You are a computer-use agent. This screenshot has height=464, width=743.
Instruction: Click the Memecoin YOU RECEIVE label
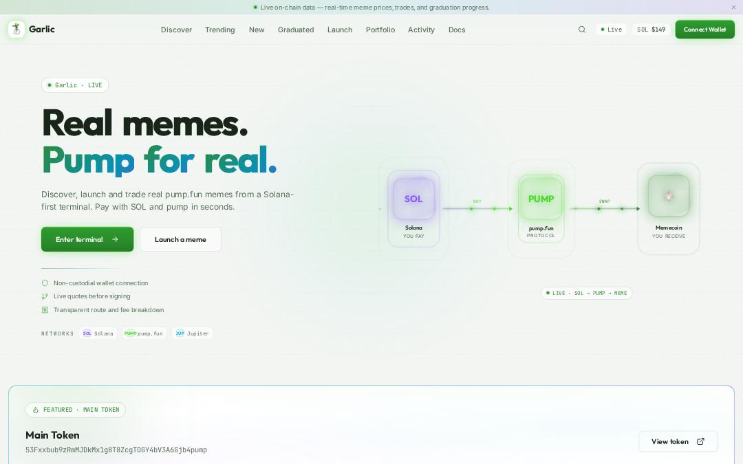(669, 232)
